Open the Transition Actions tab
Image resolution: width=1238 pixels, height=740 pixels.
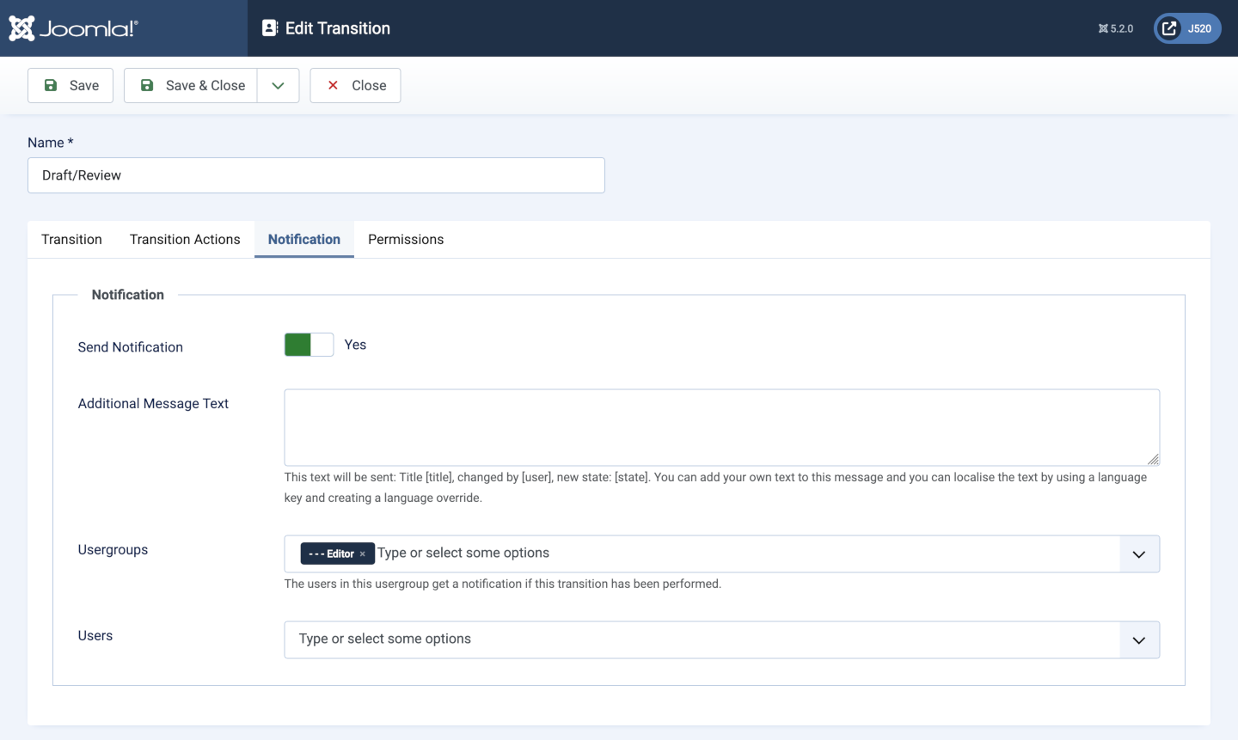tap(185, 239)
